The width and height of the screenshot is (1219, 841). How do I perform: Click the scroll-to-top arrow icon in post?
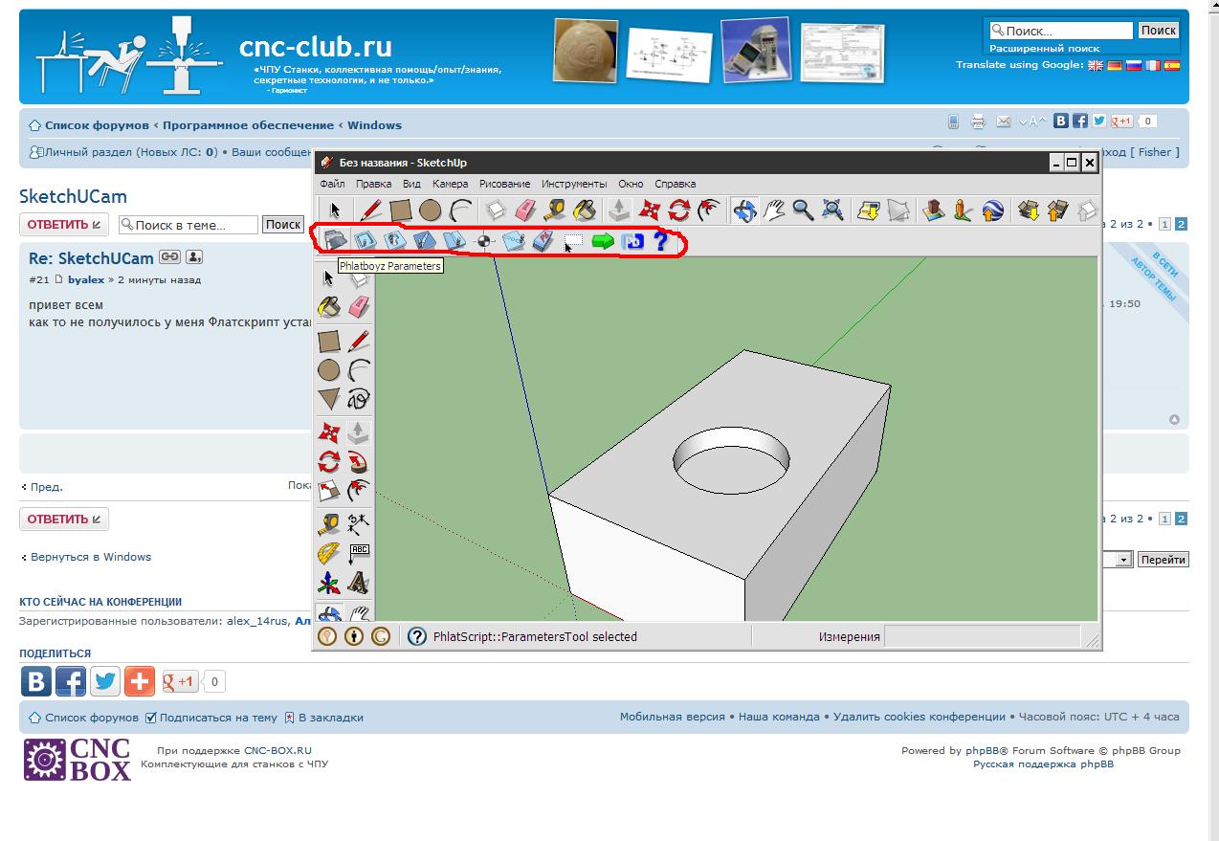pos(1174,419)
